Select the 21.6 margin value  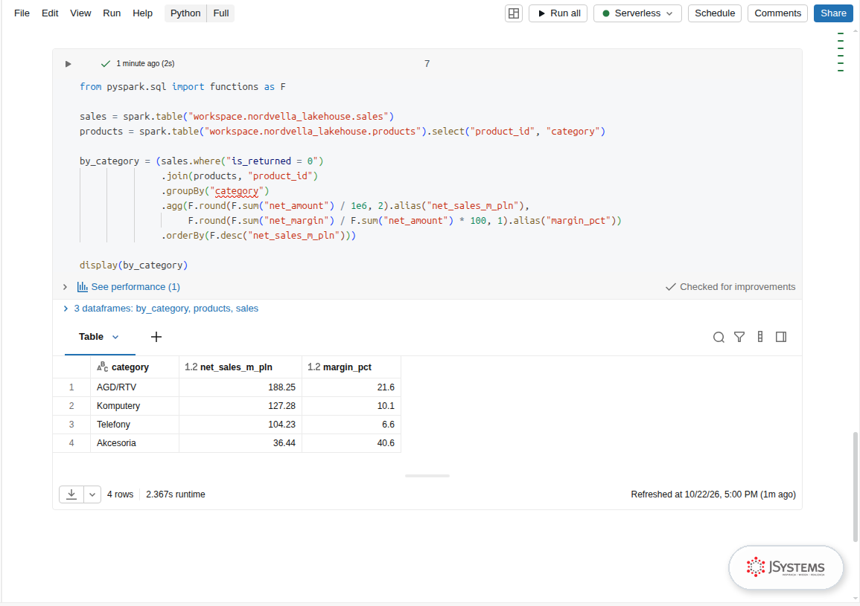351,387
